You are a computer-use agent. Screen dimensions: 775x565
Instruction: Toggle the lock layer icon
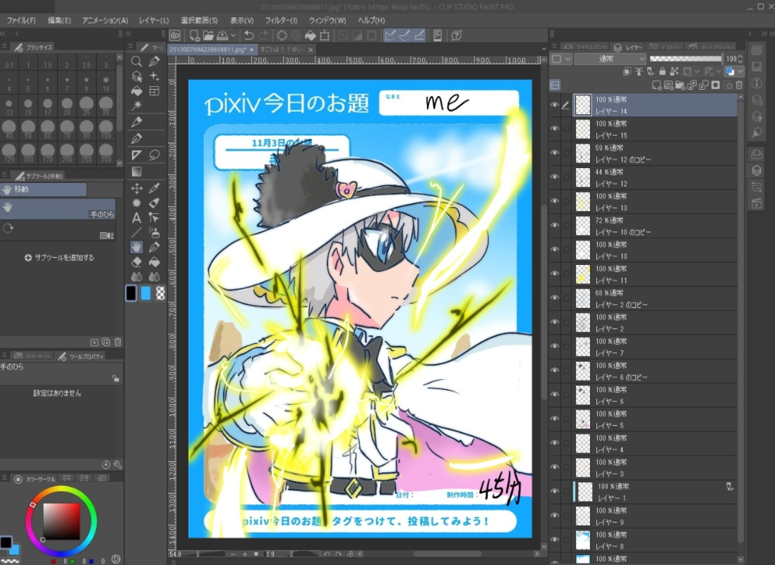click(x=662, y=71)
